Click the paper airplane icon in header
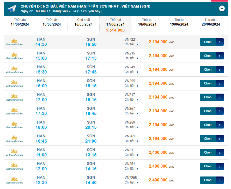 tap(11, 9)
